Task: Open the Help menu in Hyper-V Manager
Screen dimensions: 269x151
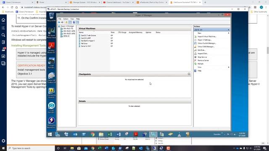Action: (78, 19)
